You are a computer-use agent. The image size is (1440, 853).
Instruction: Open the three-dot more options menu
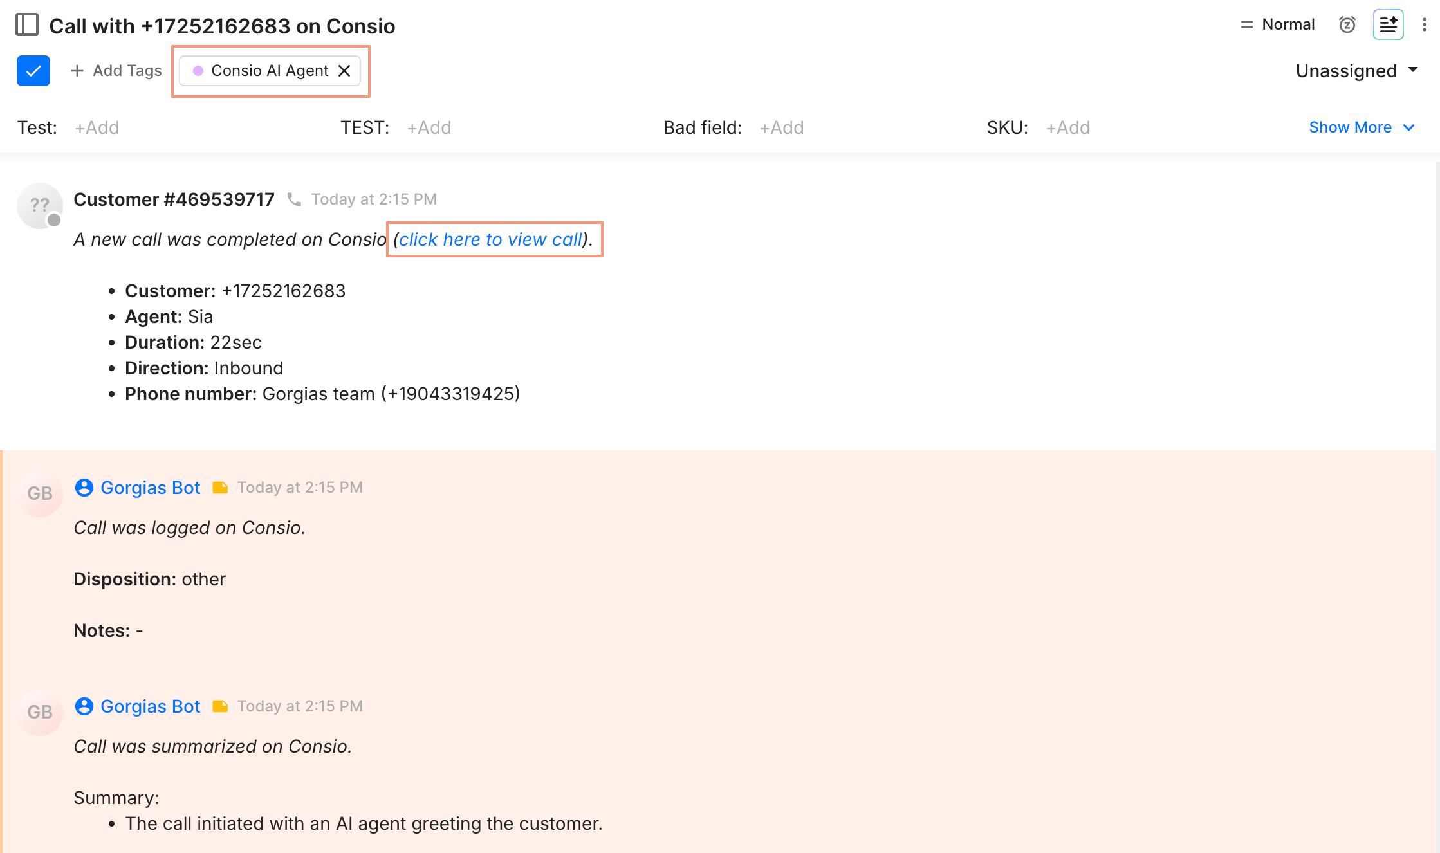coord(1424,24)
